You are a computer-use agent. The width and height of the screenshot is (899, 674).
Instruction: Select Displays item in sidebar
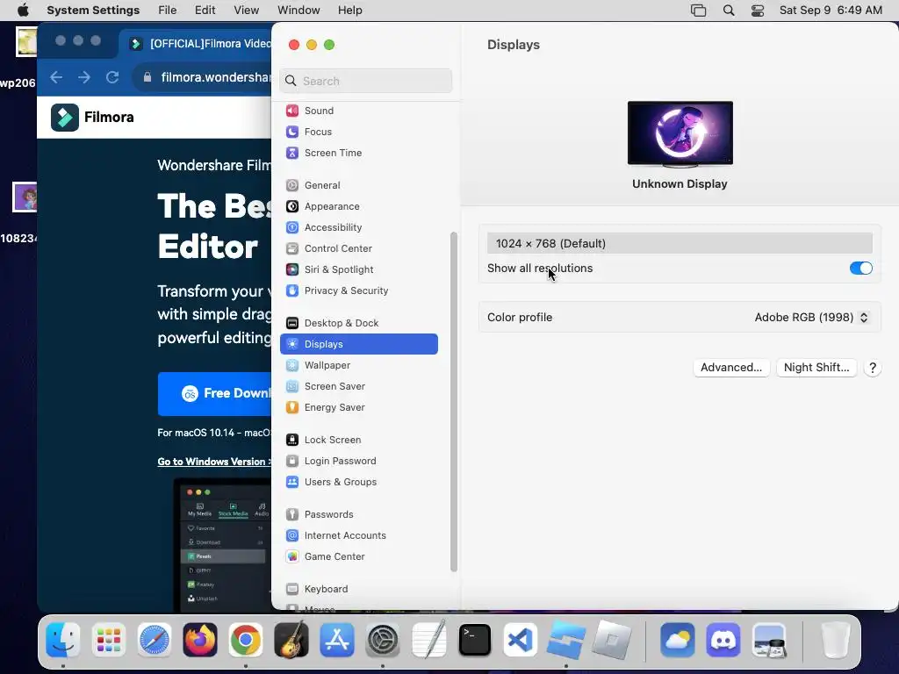(359, 344)
